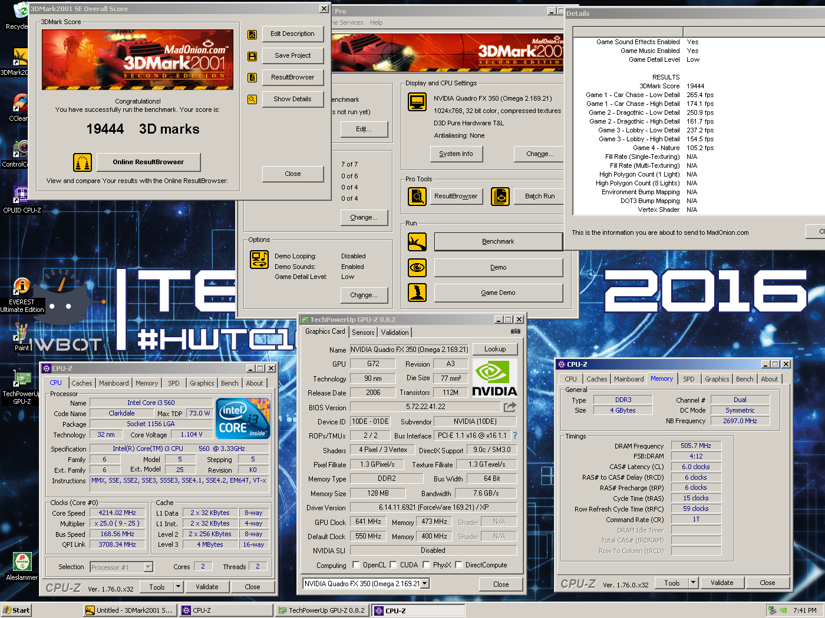Open the Aleslammer desktop icon
825x618 pixels.
22,567
